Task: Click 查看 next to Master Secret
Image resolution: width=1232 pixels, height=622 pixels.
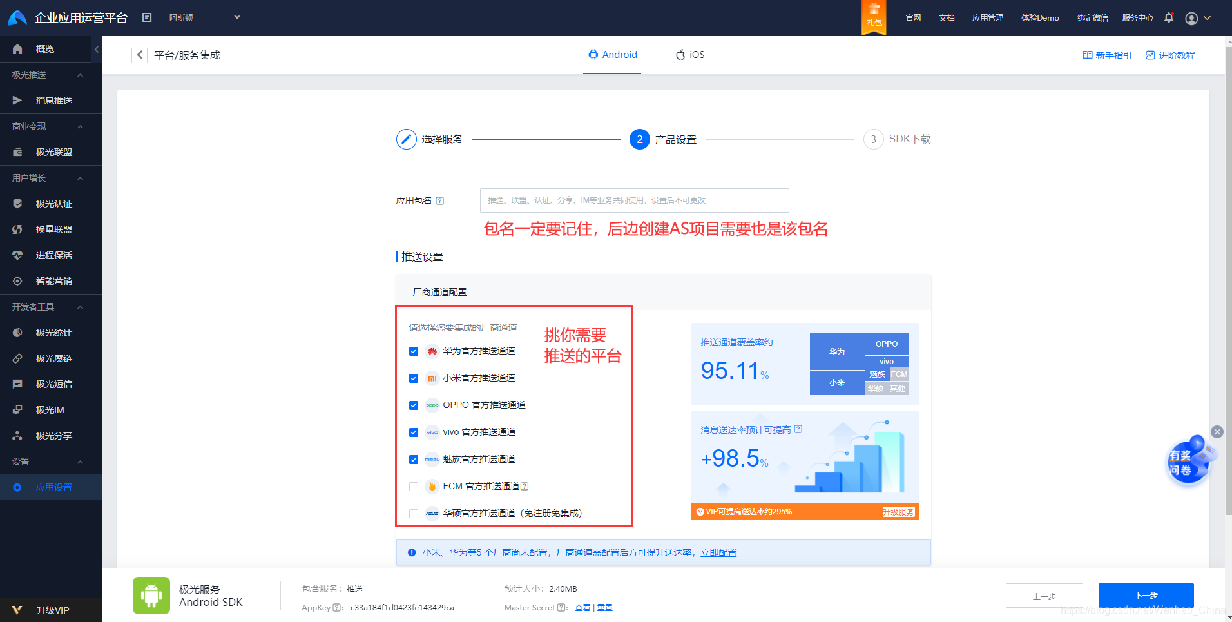Action: (x=582, y=607)
